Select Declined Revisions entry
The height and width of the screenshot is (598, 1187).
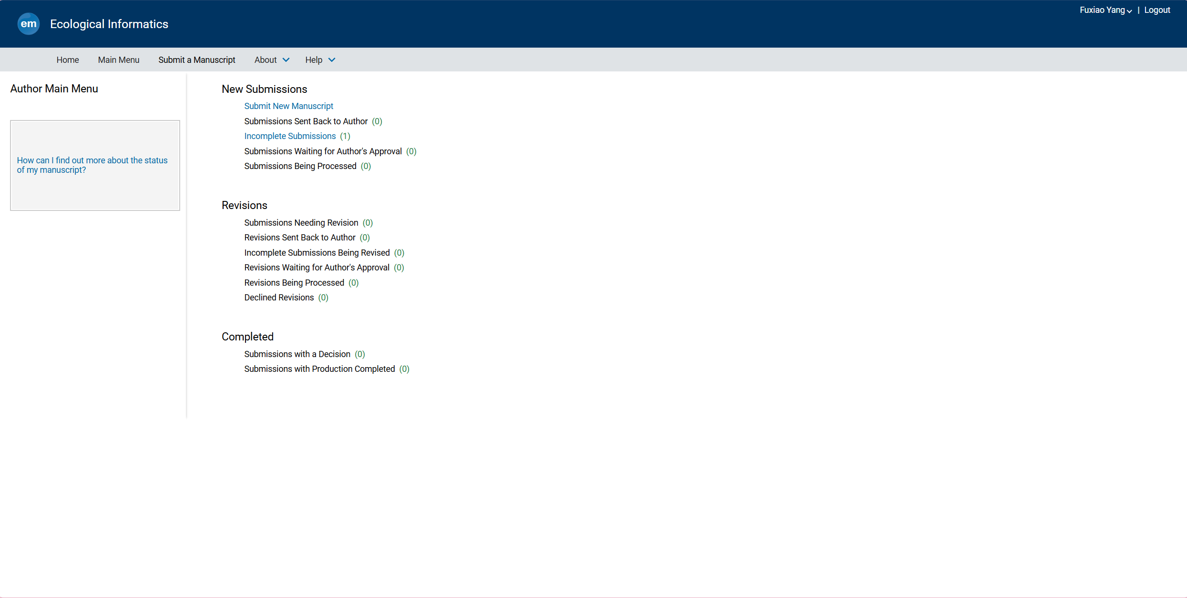coord(279,298)
